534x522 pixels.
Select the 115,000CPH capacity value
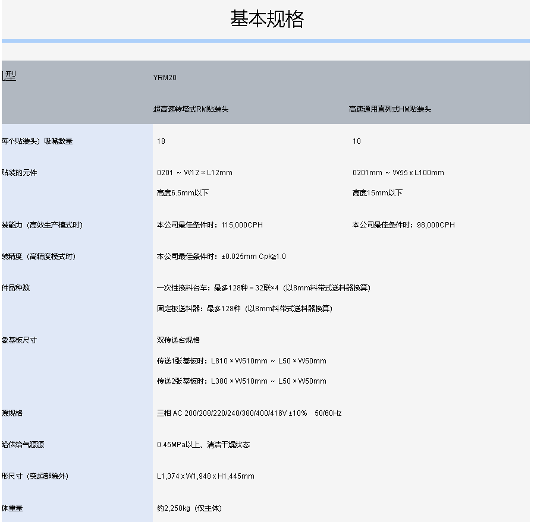coord(210,225)
